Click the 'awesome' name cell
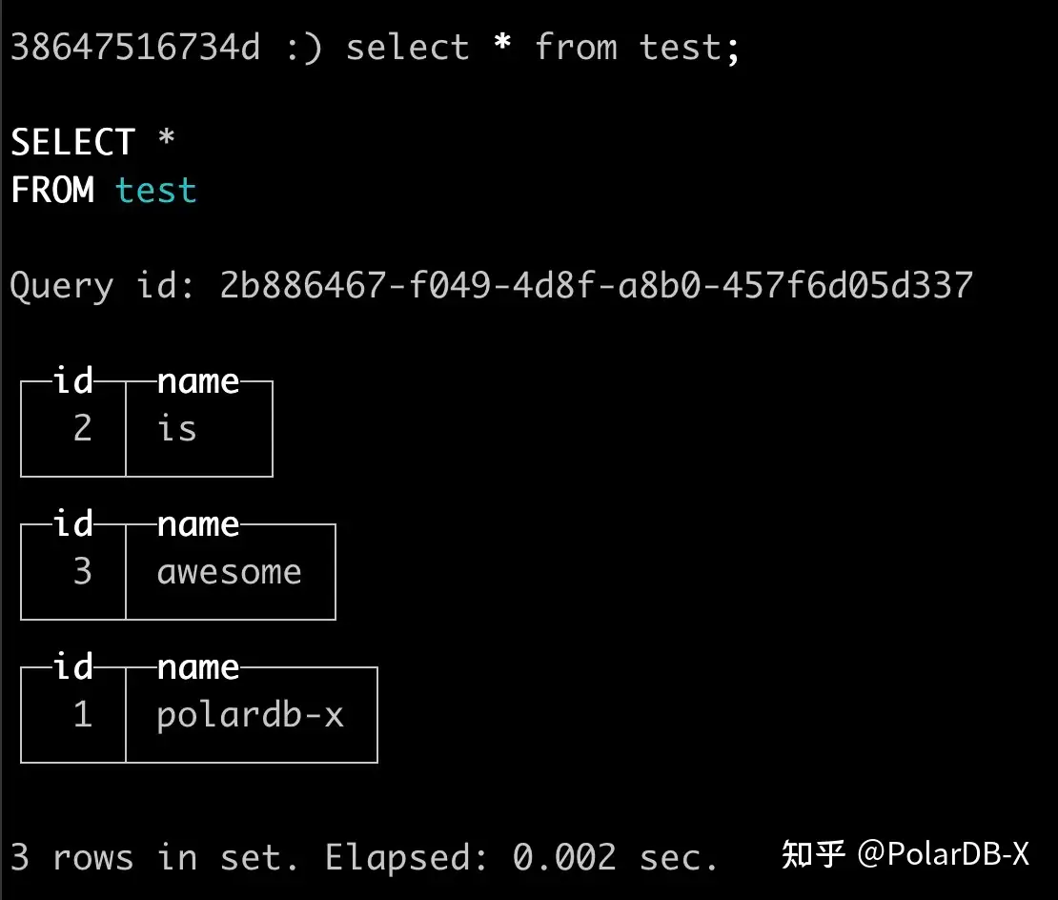The width and height of the screenshot is (1058, 900). [x=229, y=571]
